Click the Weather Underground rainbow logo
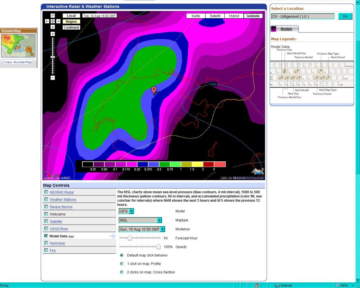Image resolution: width=360 pixels, height=288 pixels. tap(257, 171)
